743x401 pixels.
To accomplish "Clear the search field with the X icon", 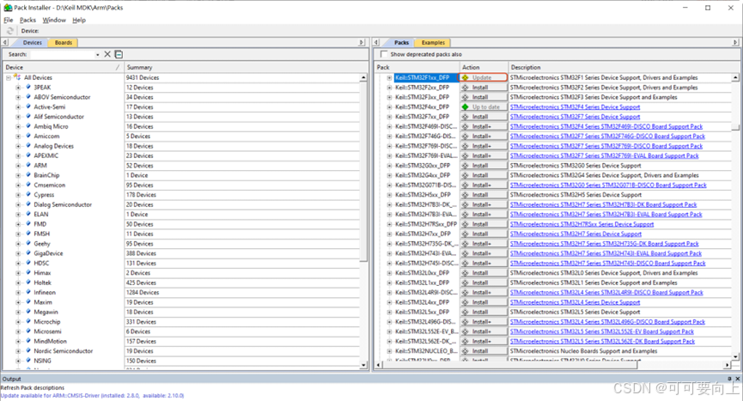I will click(107, 54).
